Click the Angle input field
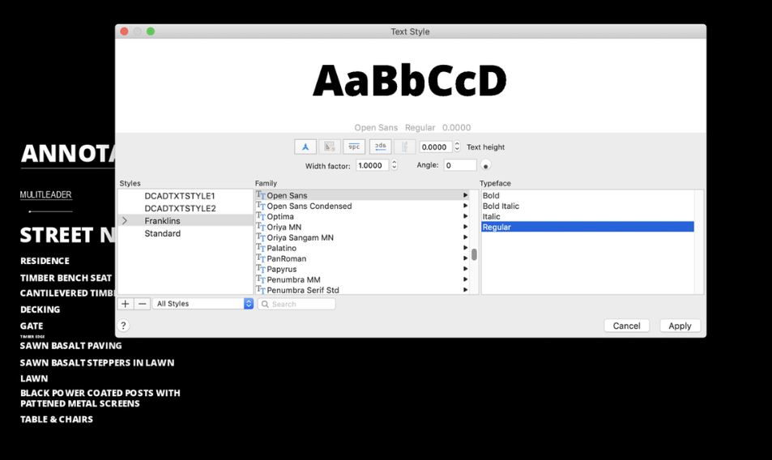This screenshot has width=772, height=460. (460, 165)
